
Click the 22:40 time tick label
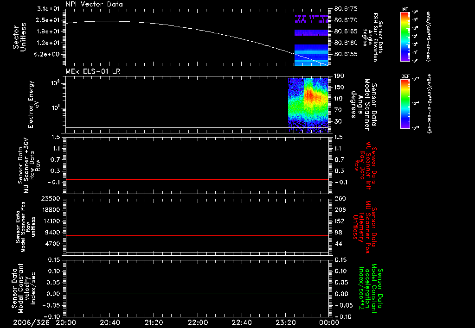[242, 322]
